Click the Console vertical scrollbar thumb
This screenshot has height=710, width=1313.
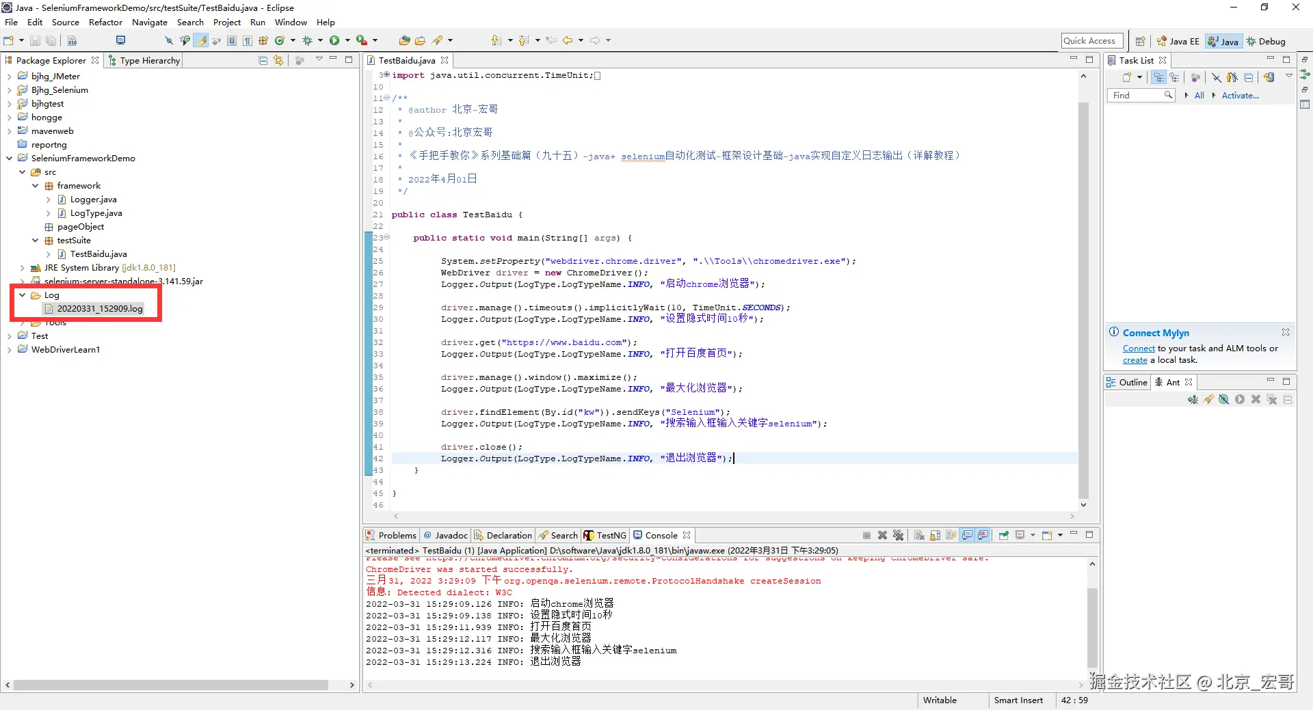[x=1092, y=627]
